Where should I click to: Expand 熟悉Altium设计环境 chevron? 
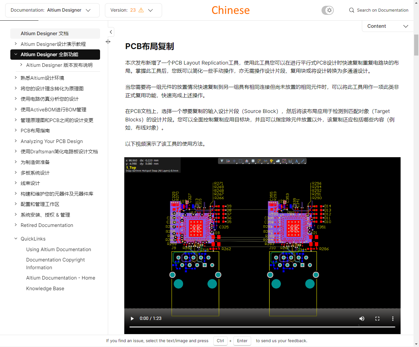(15, 78)
